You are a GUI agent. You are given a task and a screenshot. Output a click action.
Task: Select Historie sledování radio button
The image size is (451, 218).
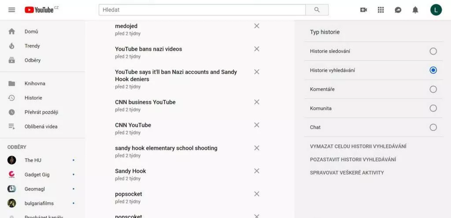433,51
